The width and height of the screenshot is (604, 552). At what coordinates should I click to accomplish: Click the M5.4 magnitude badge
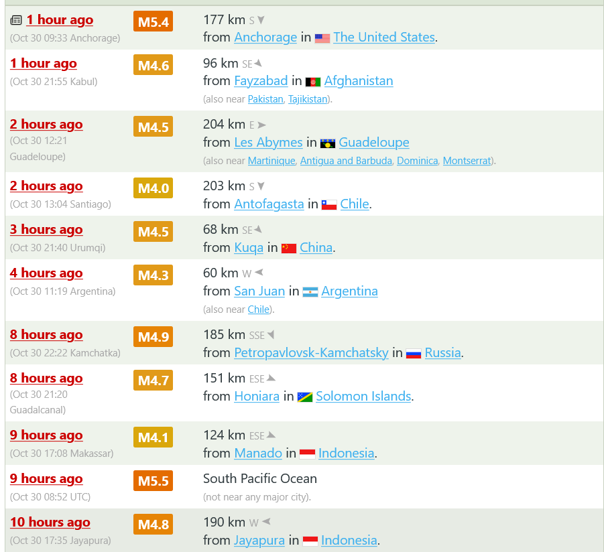pos(154,22)
